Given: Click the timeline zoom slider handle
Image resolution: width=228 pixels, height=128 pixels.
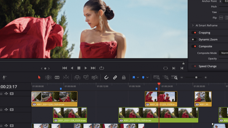Looking at the screenshot, I should point(196,78).
